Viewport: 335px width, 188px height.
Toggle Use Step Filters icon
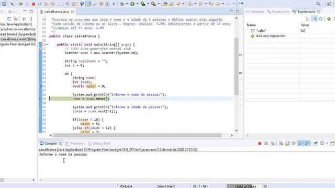(x=74, y=4)
